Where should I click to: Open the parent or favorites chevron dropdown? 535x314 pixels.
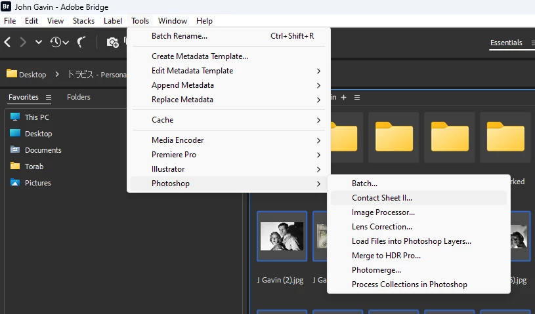coord(39,42)
